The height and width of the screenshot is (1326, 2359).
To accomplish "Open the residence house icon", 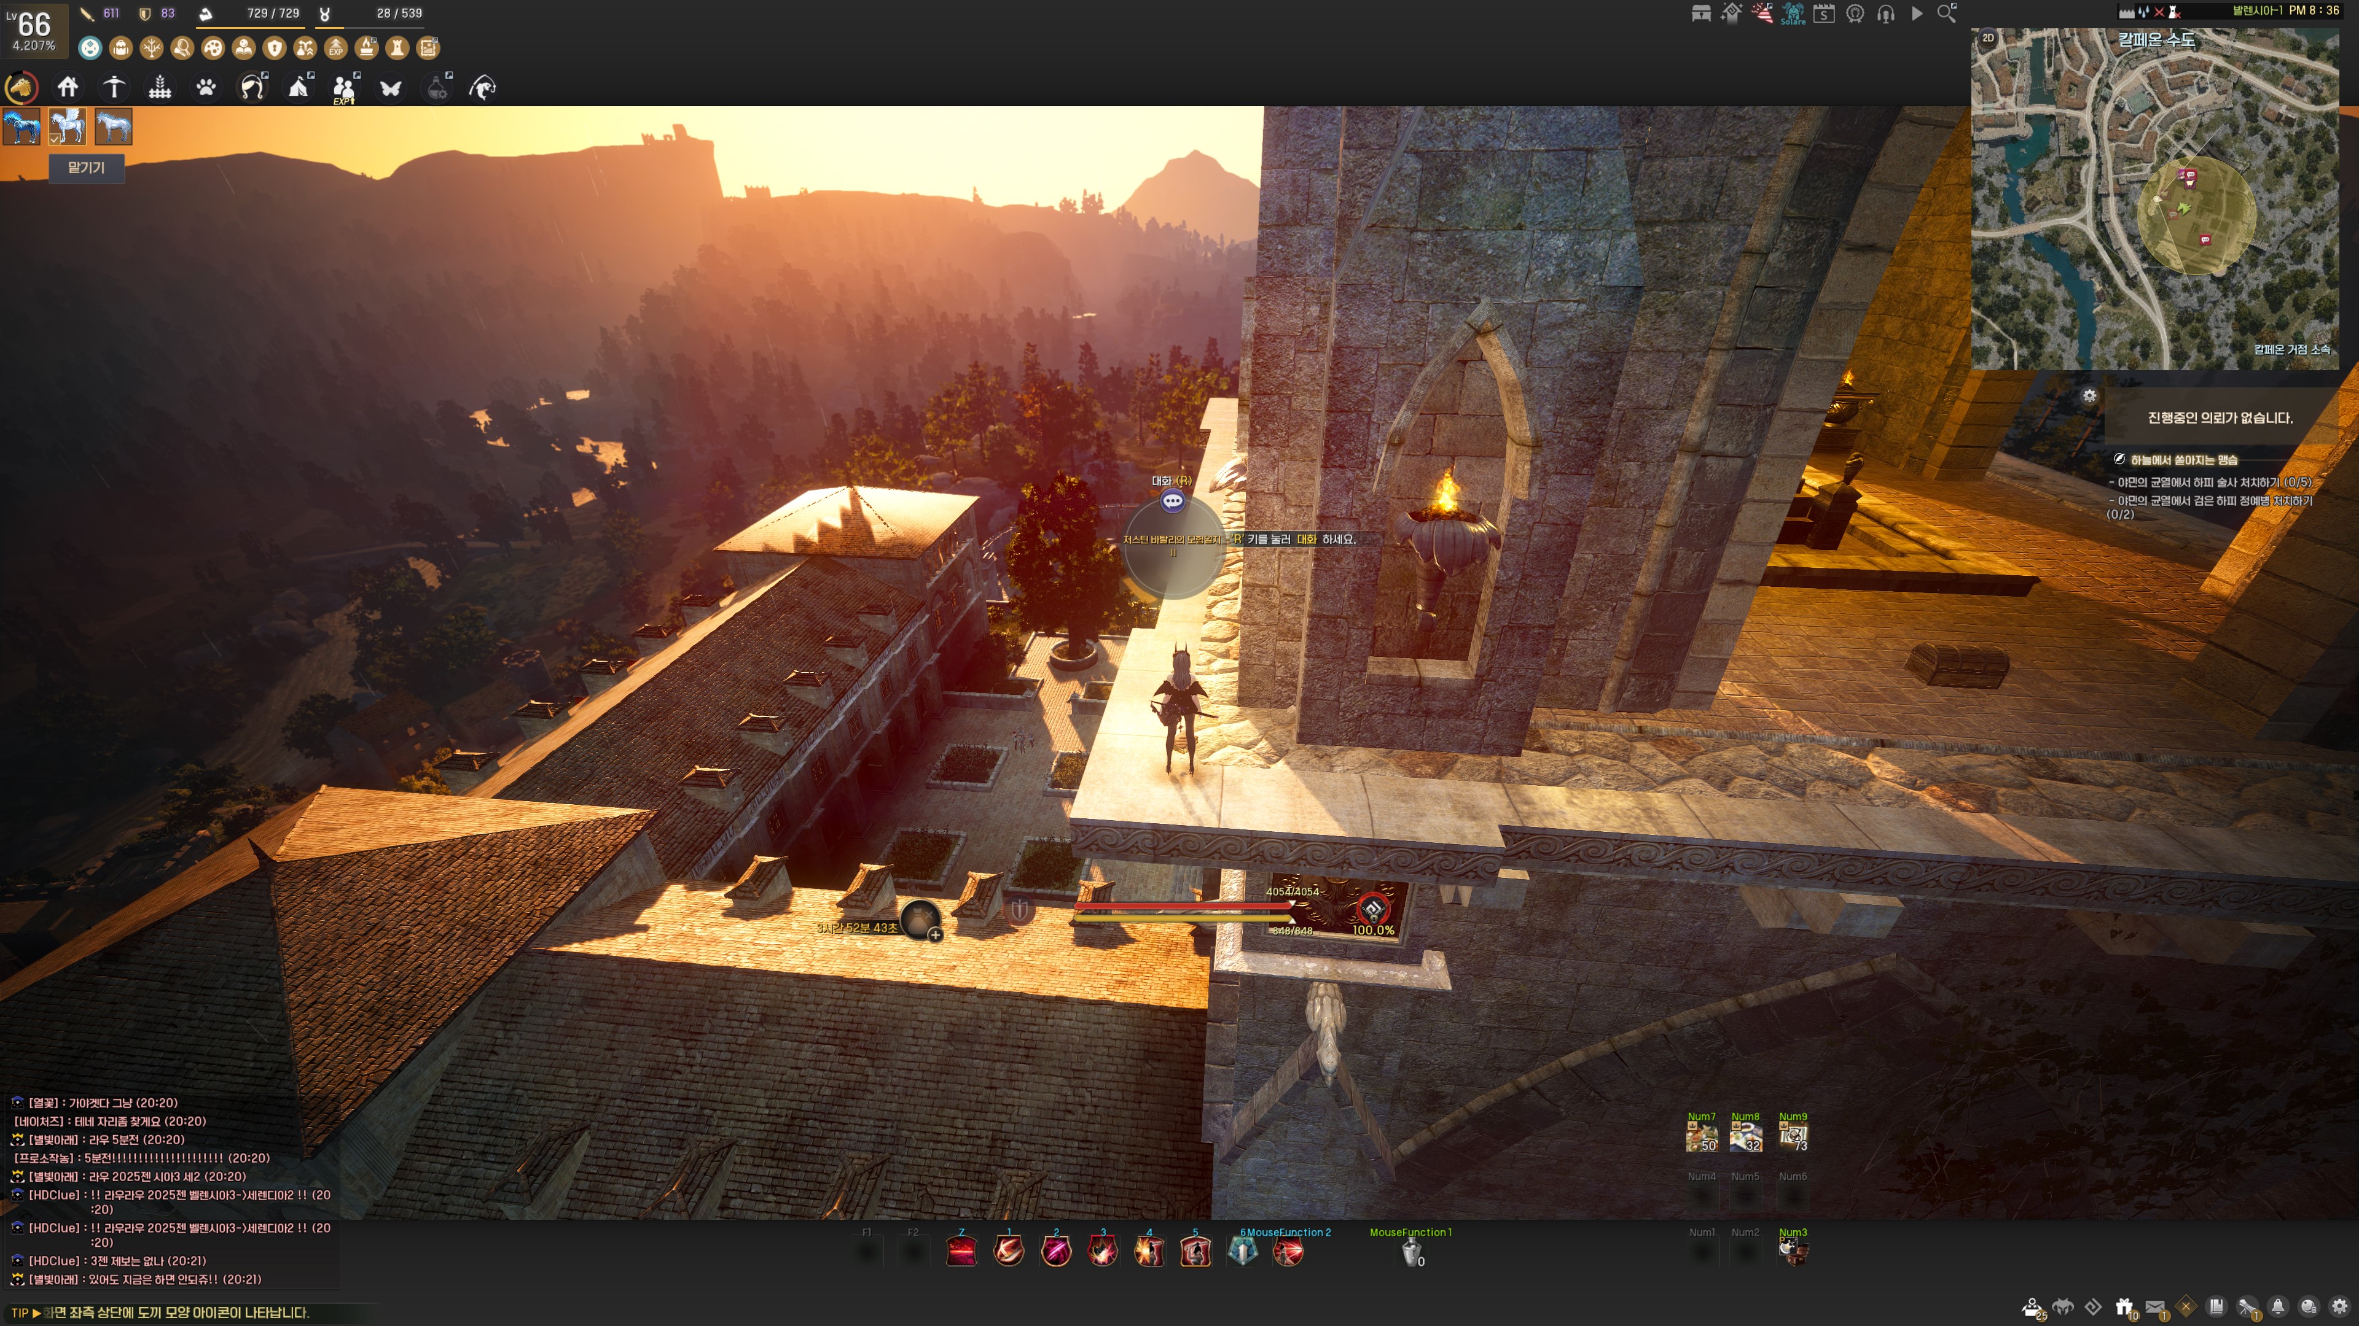I will (x=68, y=87).
